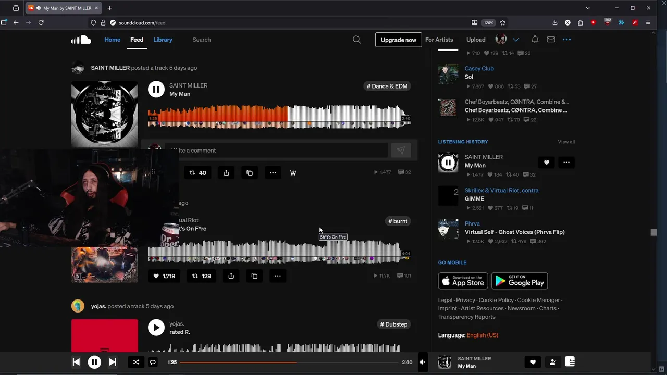The image size is (667, 375).
Task: Toggle shuffle in player bar
Action: 136,362
